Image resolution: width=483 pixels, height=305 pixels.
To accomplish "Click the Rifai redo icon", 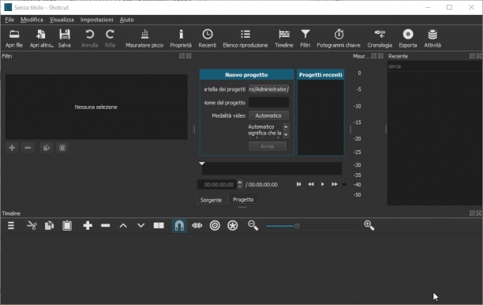I will pyautogui.click(x=110, y=38).
